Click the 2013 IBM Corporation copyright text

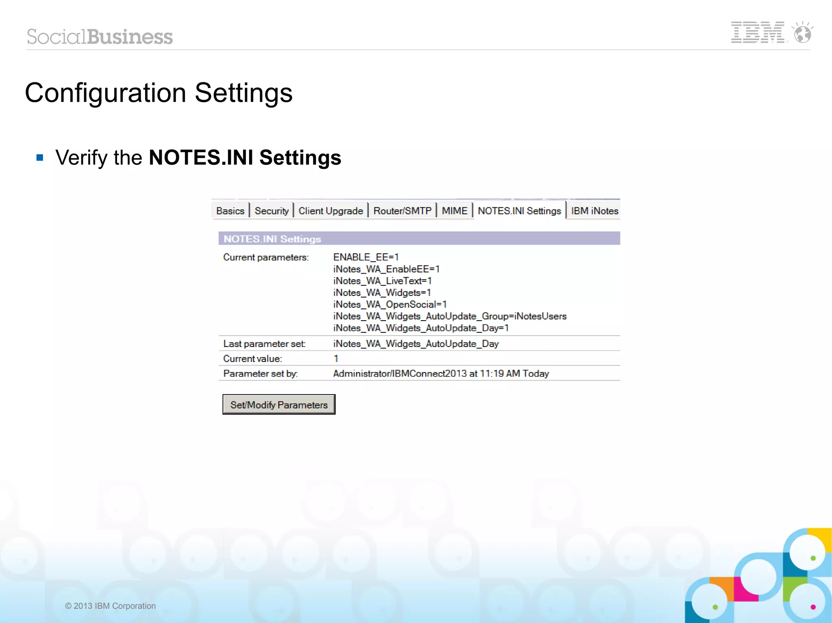click(110, 606)
